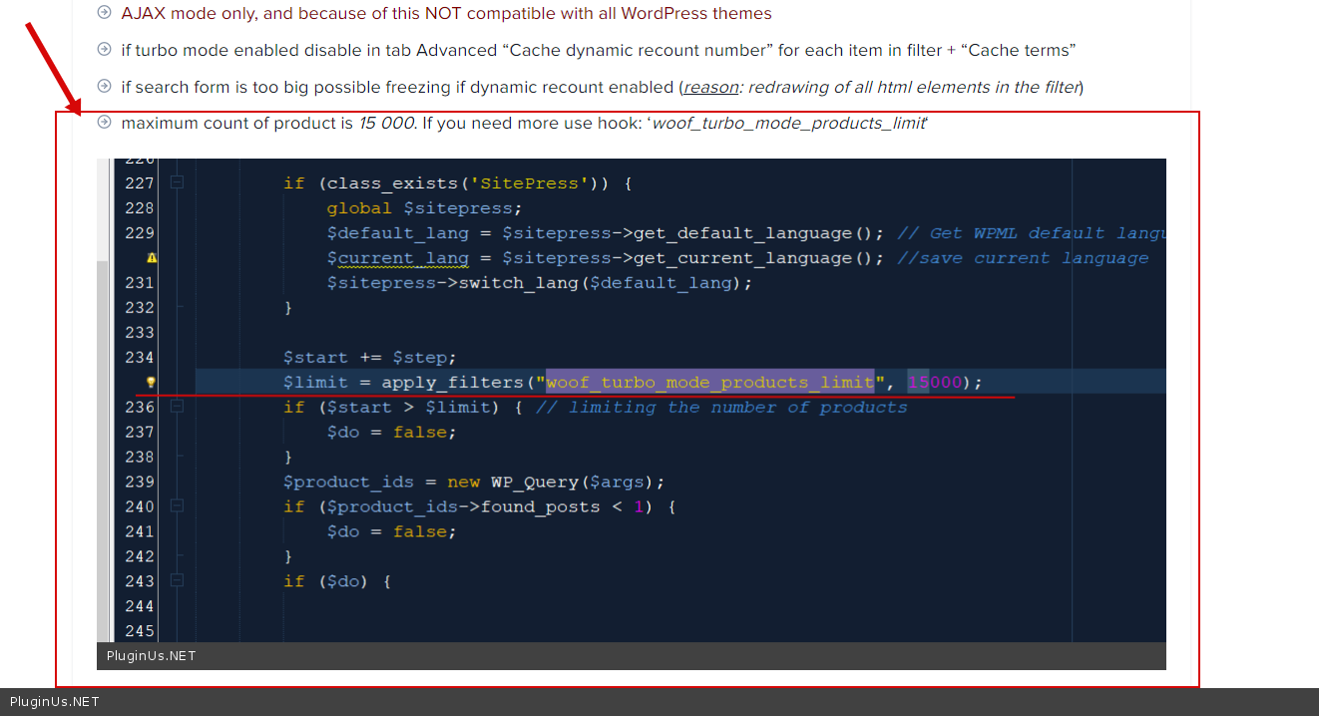Click line number 239 in the gutter
Viewport: 1319px width, 716px height.
click(x=140, y=482)
